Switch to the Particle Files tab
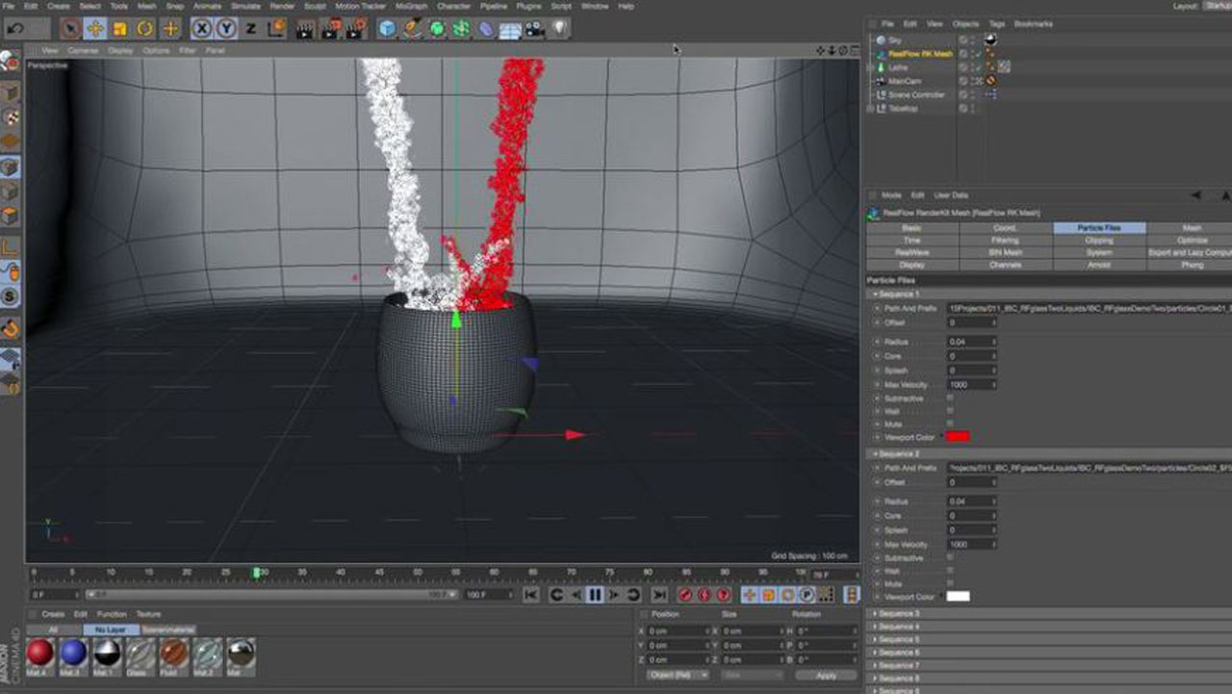 point(1099,228)
